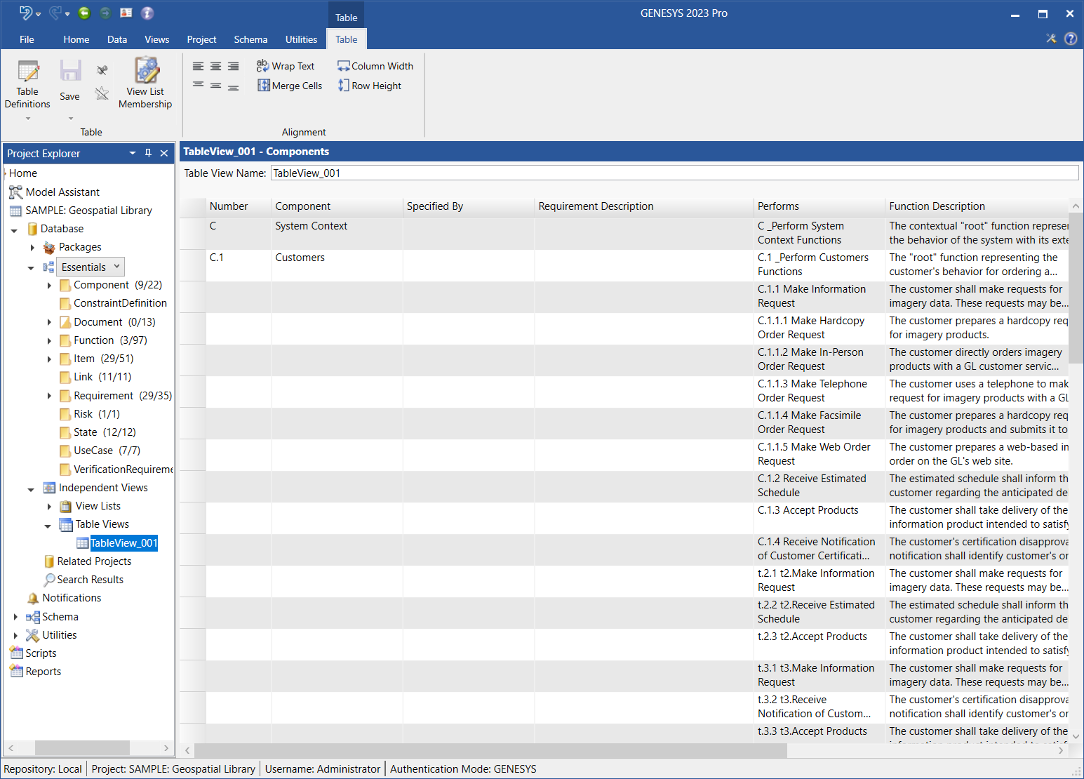The width and height of the screenshot is (1084, 779).
Task: Toggle the Project Explorer auto-hide pin
Action: (x=148, y=153)
